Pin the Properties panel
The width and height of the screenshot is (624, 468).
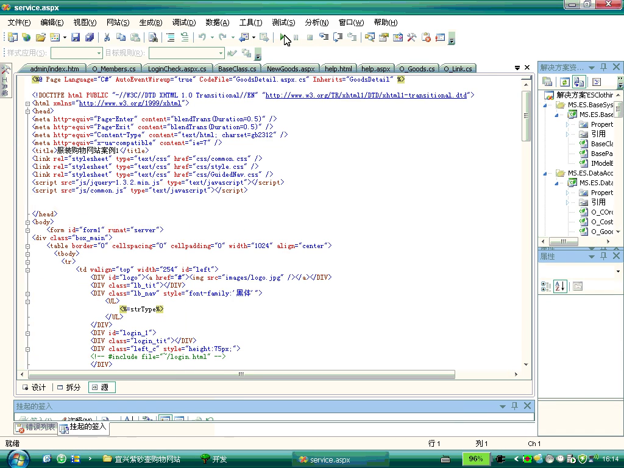click(x=604, y=256)
